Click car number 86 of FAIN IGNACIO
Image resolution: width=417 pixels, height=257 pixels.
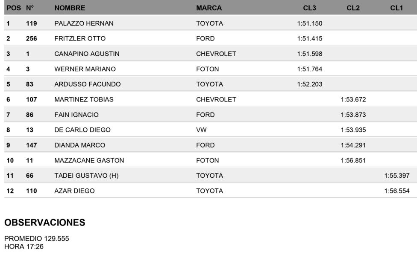click(x=29, y=115)
